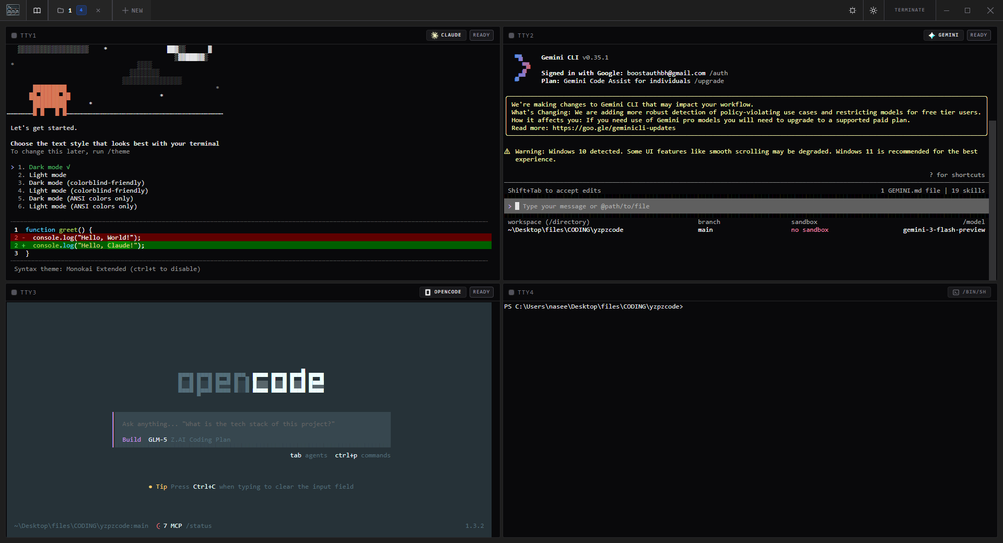The image size is (1003, 543).
Task: Click '19 skills' in Gemini status line
Action: (x=968, y=191)
